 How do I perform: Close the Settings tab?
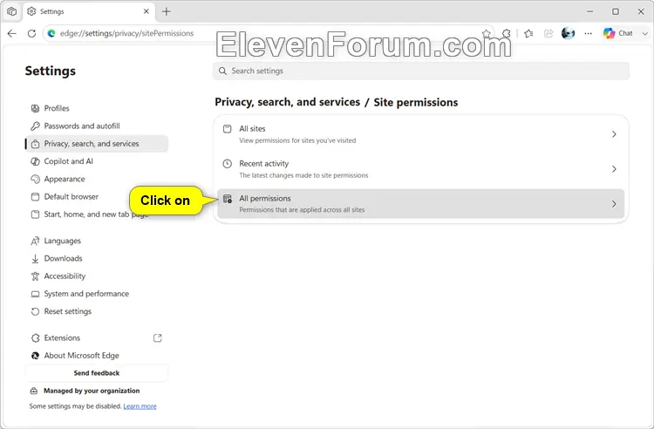point(146,11)
